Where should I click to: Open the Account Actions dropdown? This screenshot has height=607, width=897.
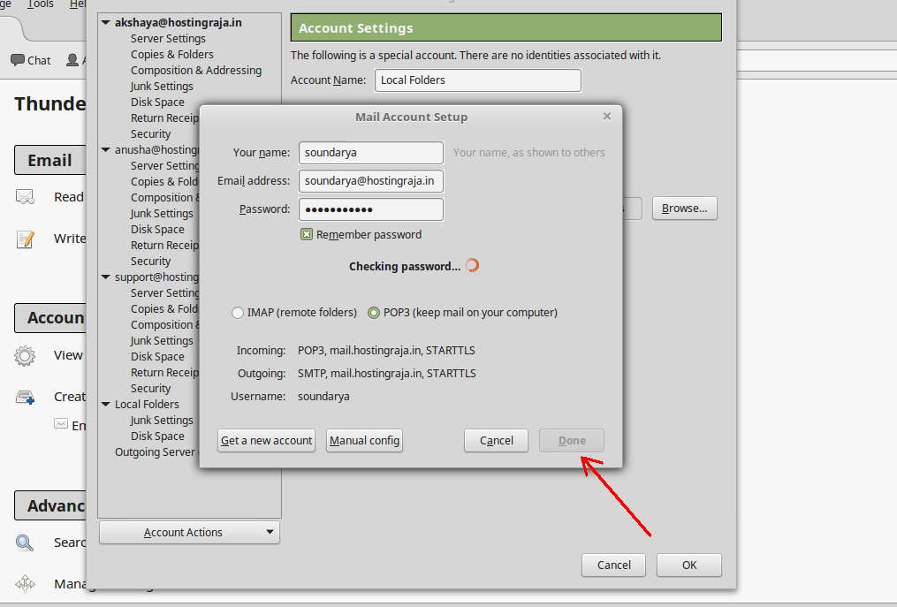coord(188,532)
